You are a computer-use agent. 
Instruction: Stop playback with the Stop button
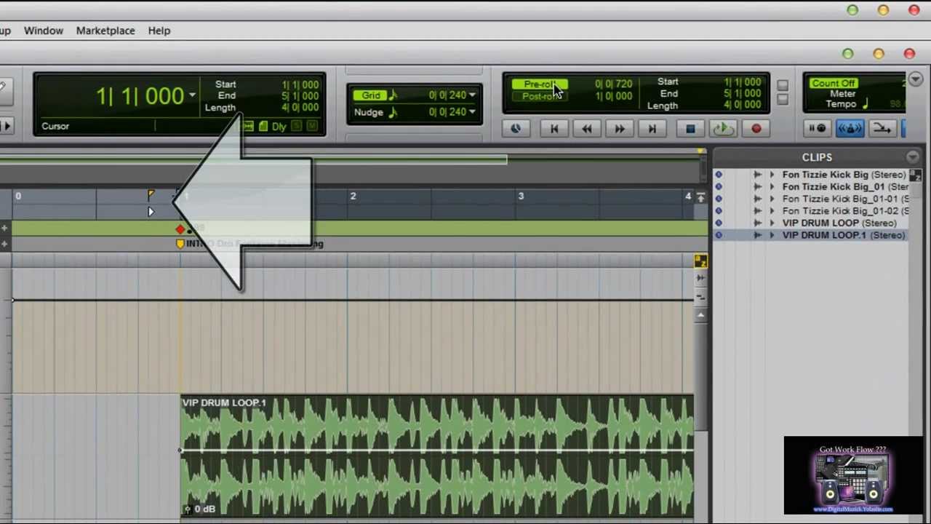(x=690, y=129)
